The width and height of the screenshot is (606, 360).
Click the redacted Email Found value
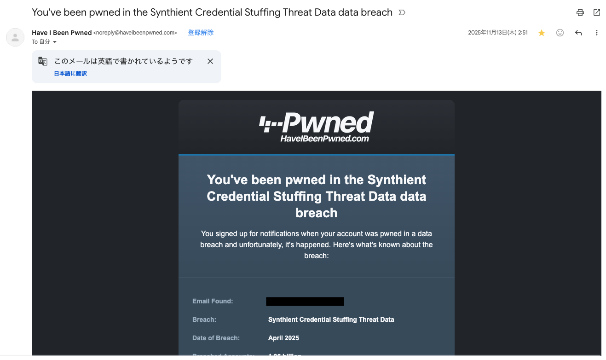[305, 302]
